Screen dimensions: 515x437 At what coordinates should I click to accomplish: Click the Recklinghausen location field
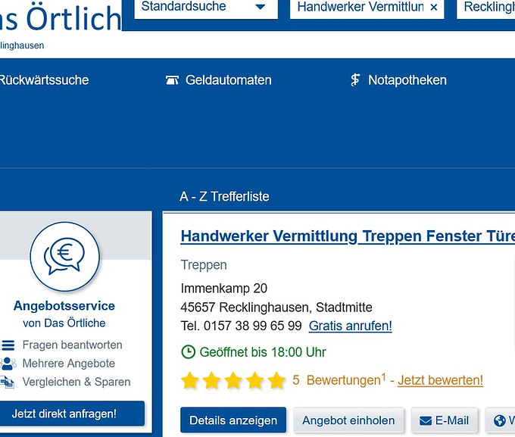pyautogui.click(x=487, y=8)
